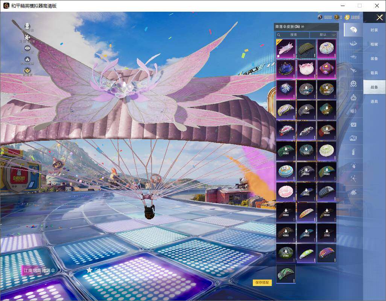Click the puzzle-piece disassemble icon
Image resolution: width=386 pixels, height=301 pixels.
point(27,37)
